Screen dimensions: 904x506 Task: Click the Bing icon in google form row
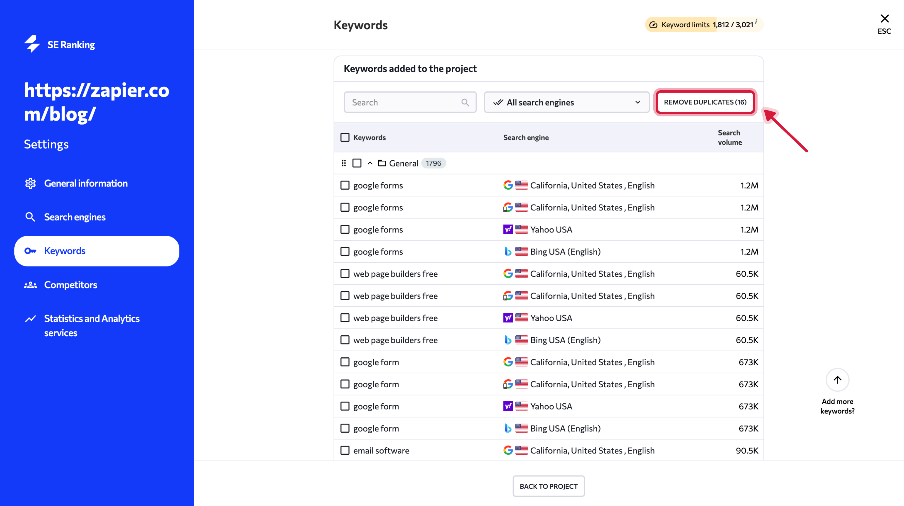508,428
